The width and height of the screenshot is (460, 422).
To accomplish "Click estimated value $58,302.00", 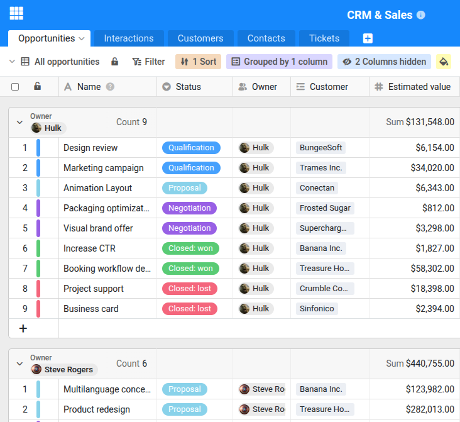I will [x=432, y=269].
